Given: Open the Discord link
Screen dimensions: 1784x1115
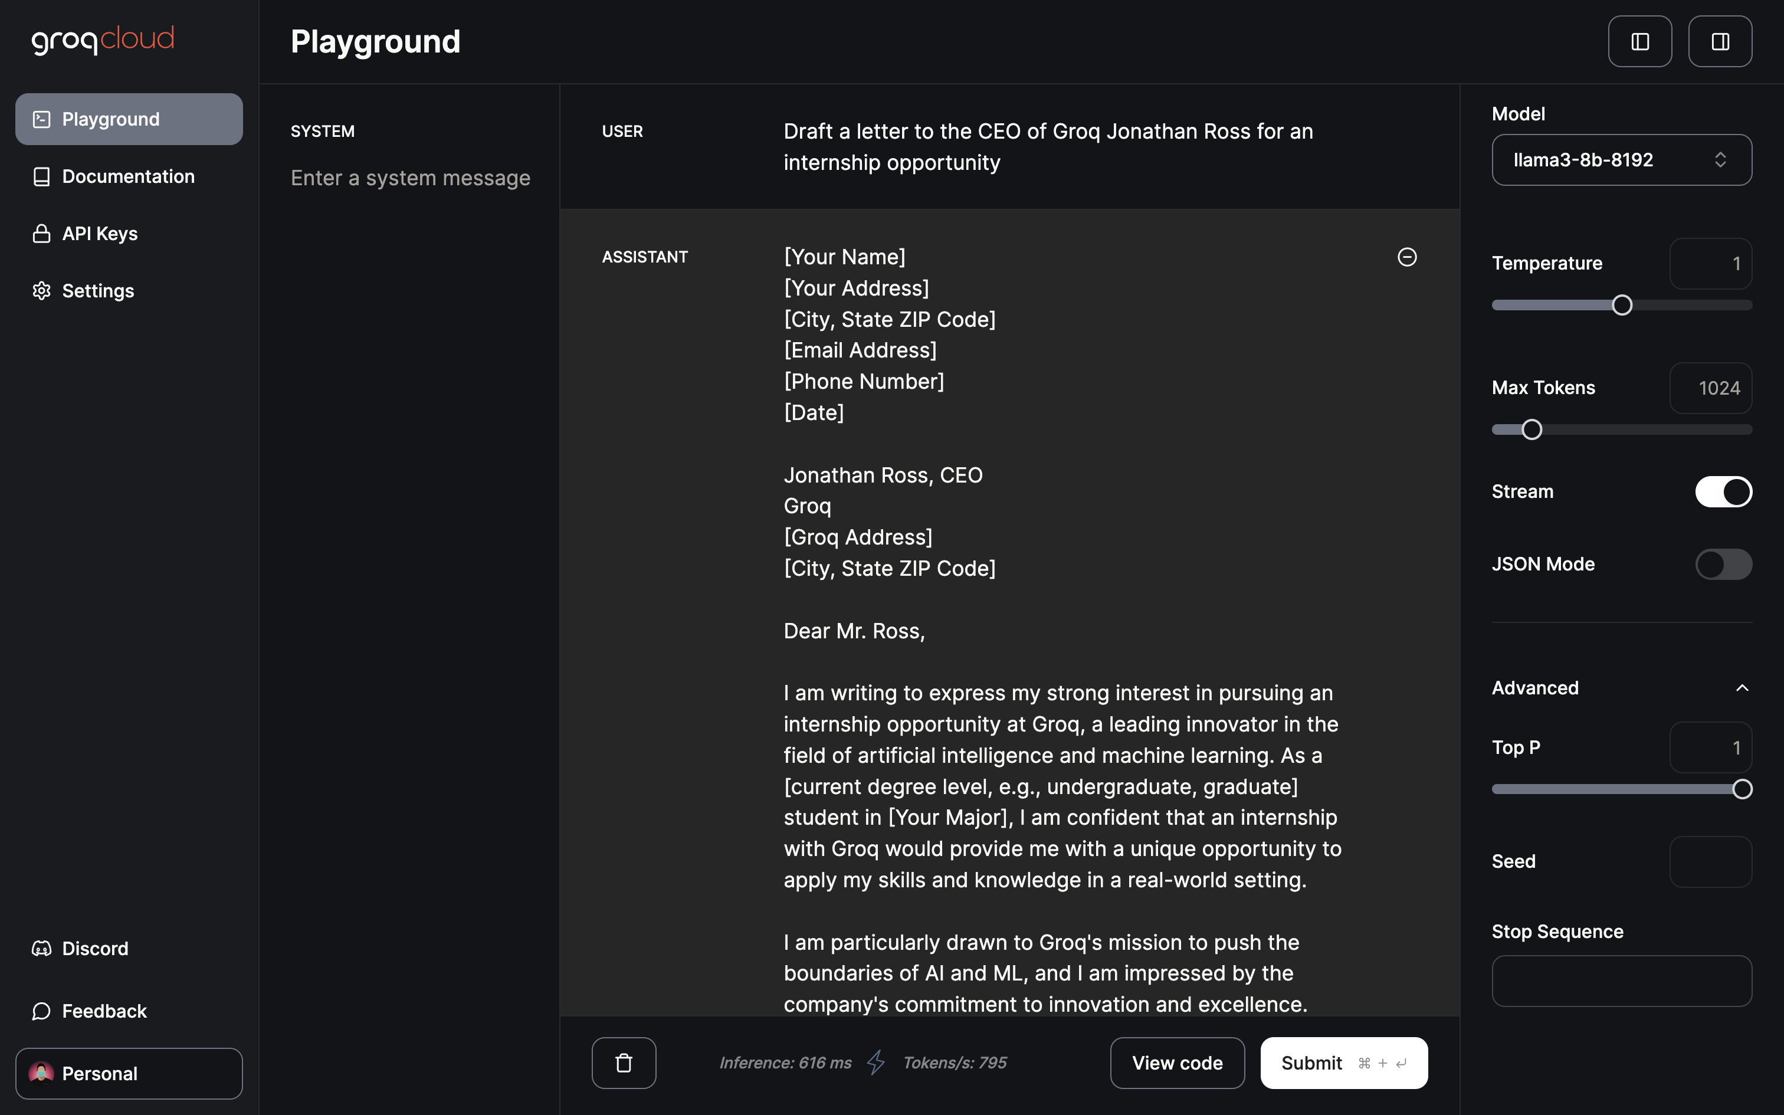Looking at the screenshot, I should (x=129, y=949).
